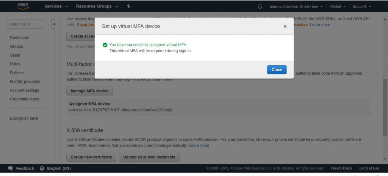The image size is (388, 176).
Task: Open the Terms of Use link
Action: pos(369,168)
